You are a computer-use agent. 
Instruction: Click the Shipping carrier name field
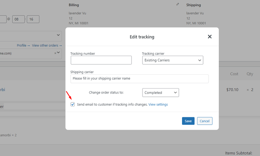click(x=139, y=78)
